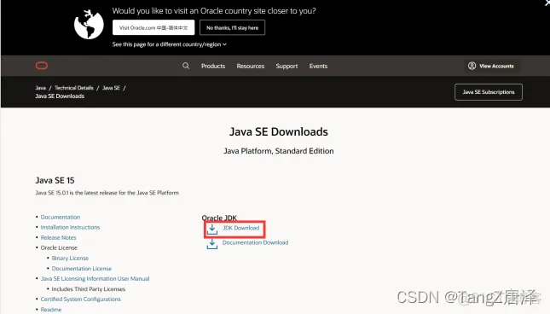Go to Technical Details breadcrumb link

tap(73, 88)
